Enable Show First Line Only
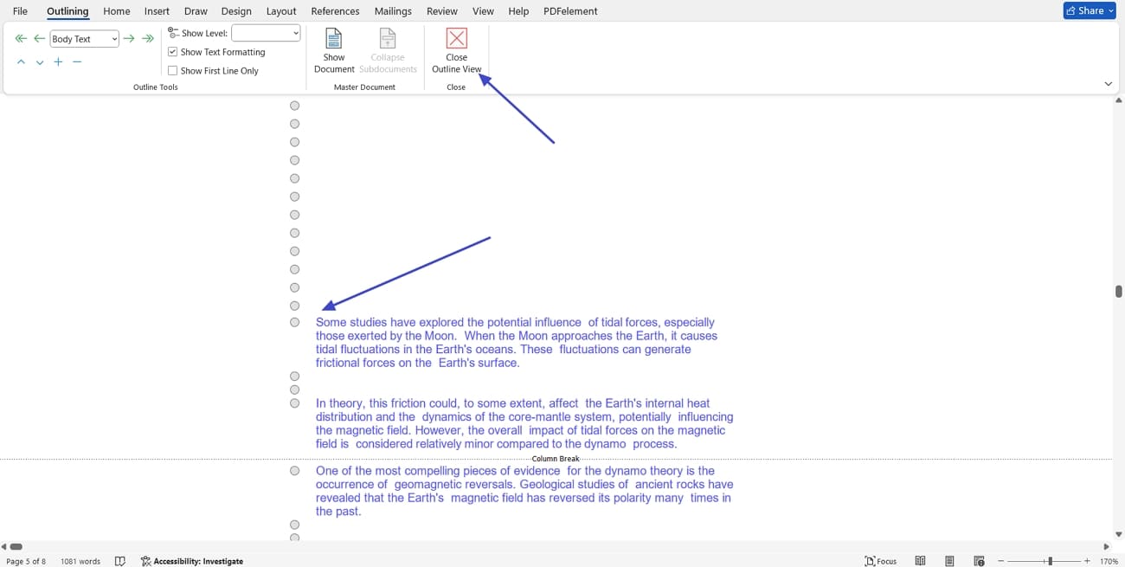The image size is (1125, 567). click(173, 70)
